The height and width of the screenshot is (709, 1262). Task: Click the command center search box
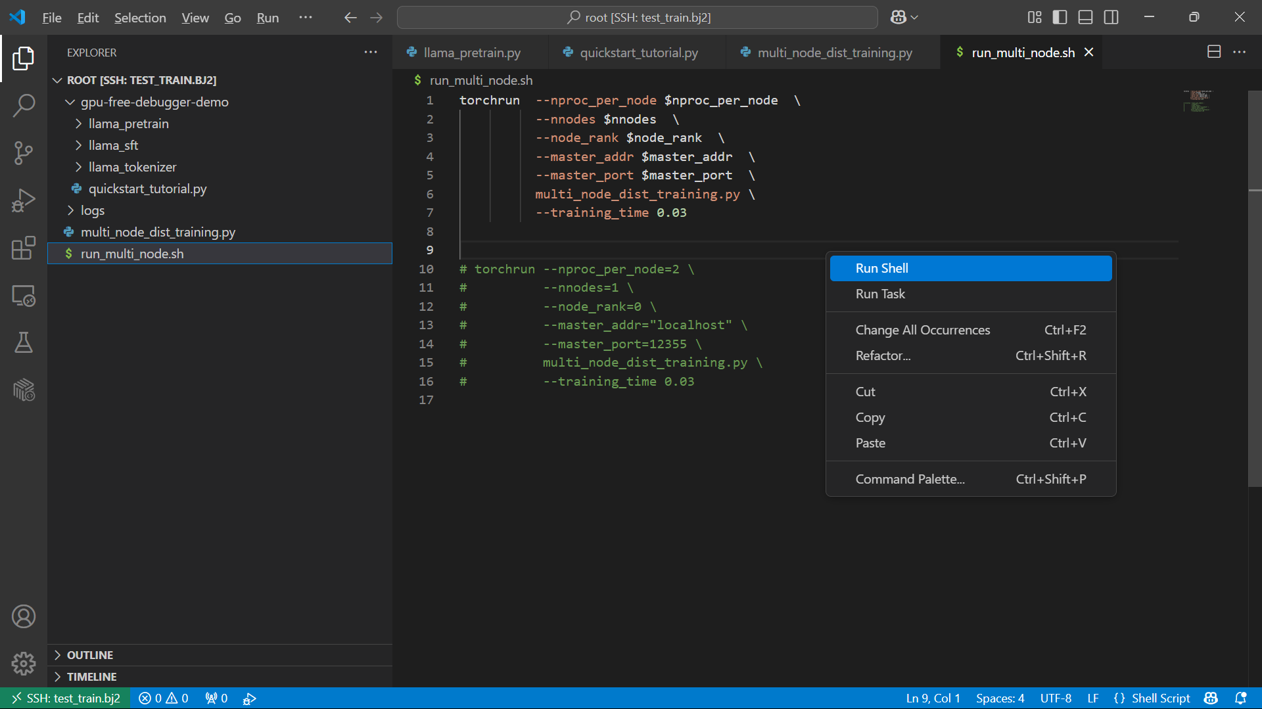pyautogui.click(x=637, y=17)
